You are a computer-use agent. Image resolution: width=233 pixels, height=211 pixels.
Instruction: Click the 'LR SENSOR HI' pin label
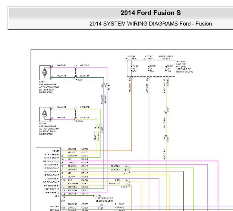[x=52, y=172]
